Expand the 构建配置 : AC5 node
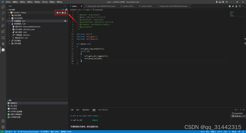The width and height of the screenshot is (246, 133). 10,21
